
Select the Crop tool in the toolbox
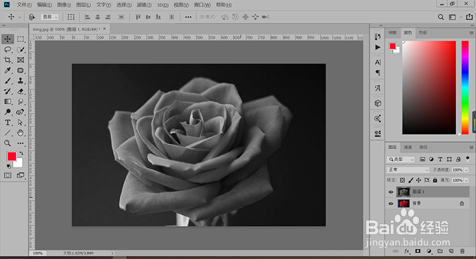[x=8, y=60]
